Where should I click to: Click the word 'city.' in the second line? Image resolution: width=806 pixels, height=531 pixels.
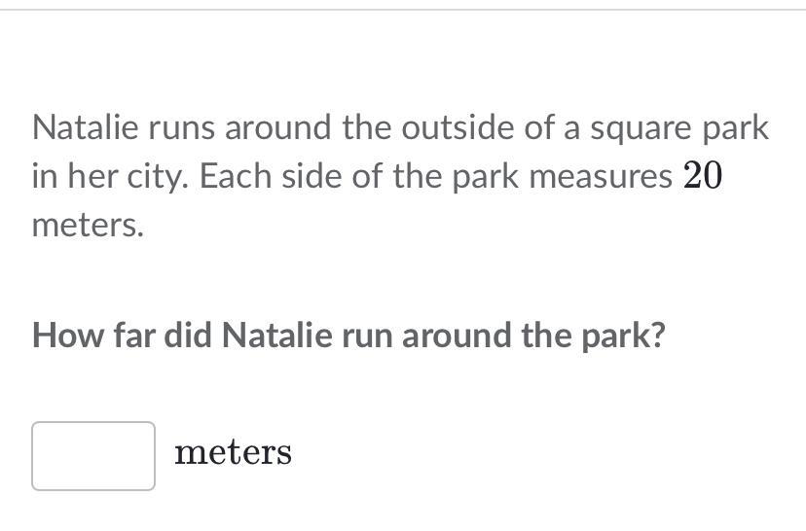[x=167, y=177]
